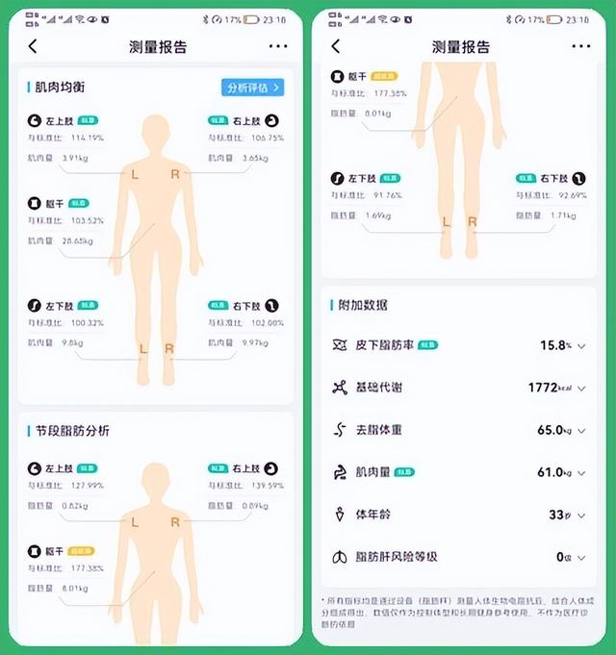Select the torso 躯干 icon in 肌肉均衡
The image size is (616, 655).
35,204
